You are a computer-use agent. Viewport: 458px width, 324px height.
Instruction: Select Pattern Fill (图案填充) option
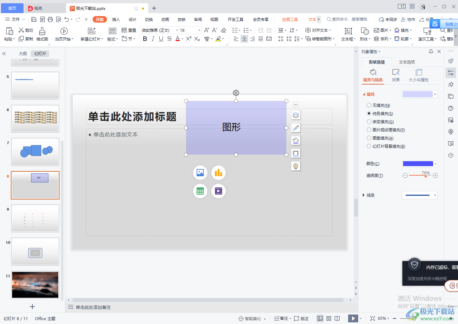380,138
